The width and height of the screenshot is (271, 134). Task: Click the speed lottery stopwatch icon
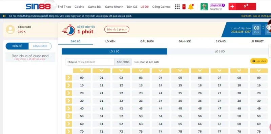coord(68,30)
